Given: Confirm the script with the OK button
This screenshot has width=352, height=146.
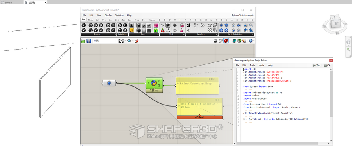Looking at the screenshot, I should [327, 65].
